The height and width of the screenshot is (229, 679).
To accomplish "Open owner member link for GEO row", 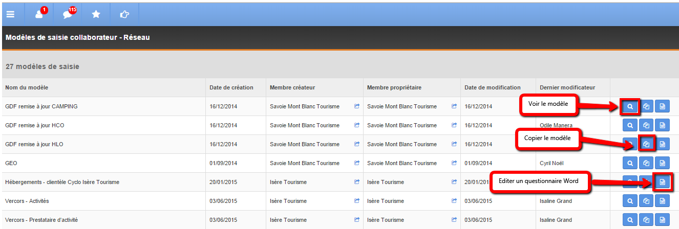I will (454, 163).
